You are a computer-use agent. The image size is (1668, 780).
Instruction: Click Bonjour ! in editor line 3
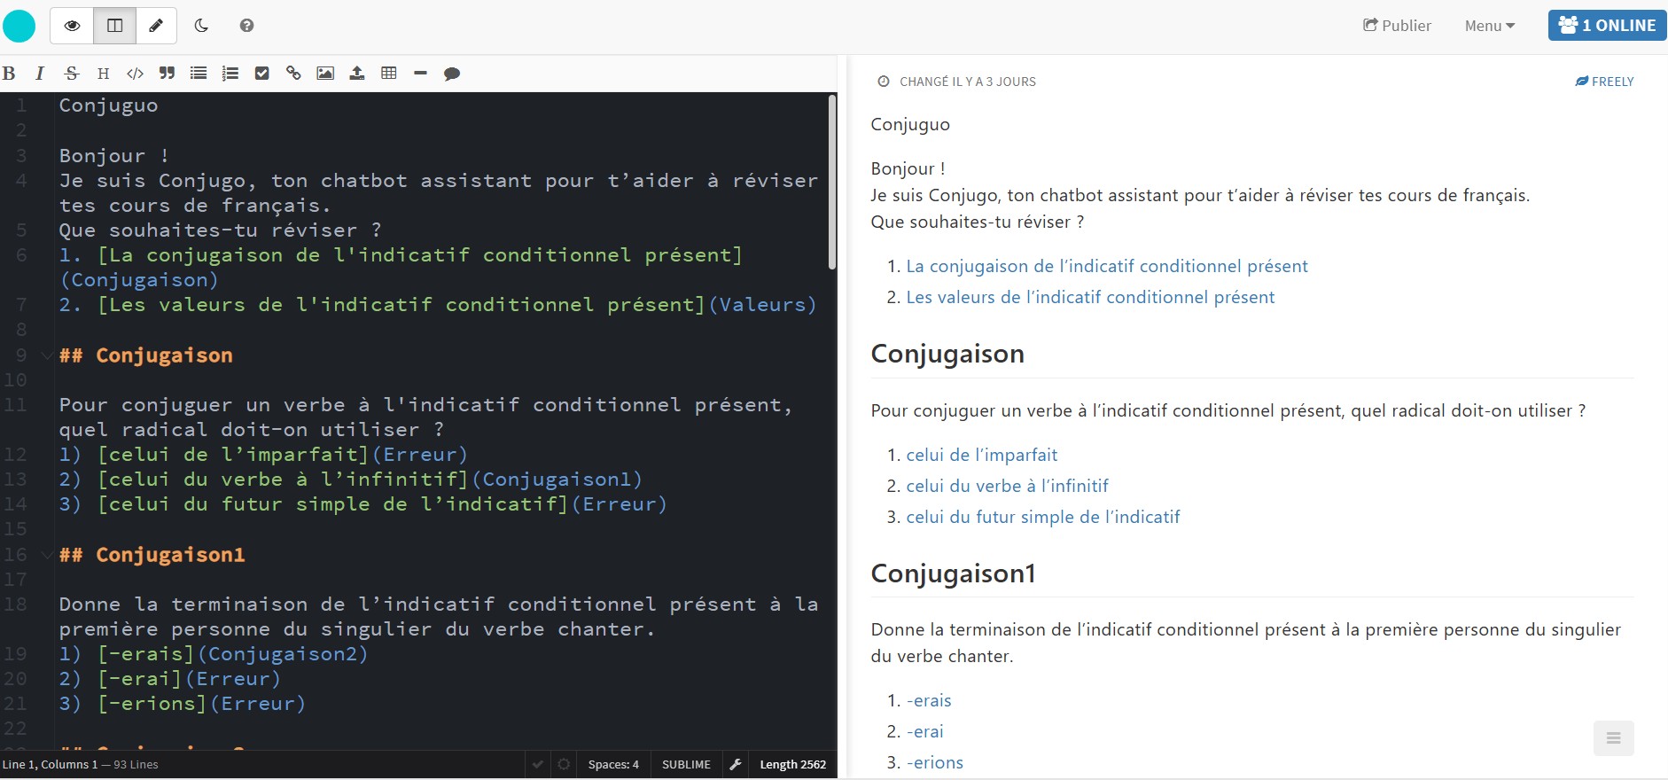tap(114, 156)
